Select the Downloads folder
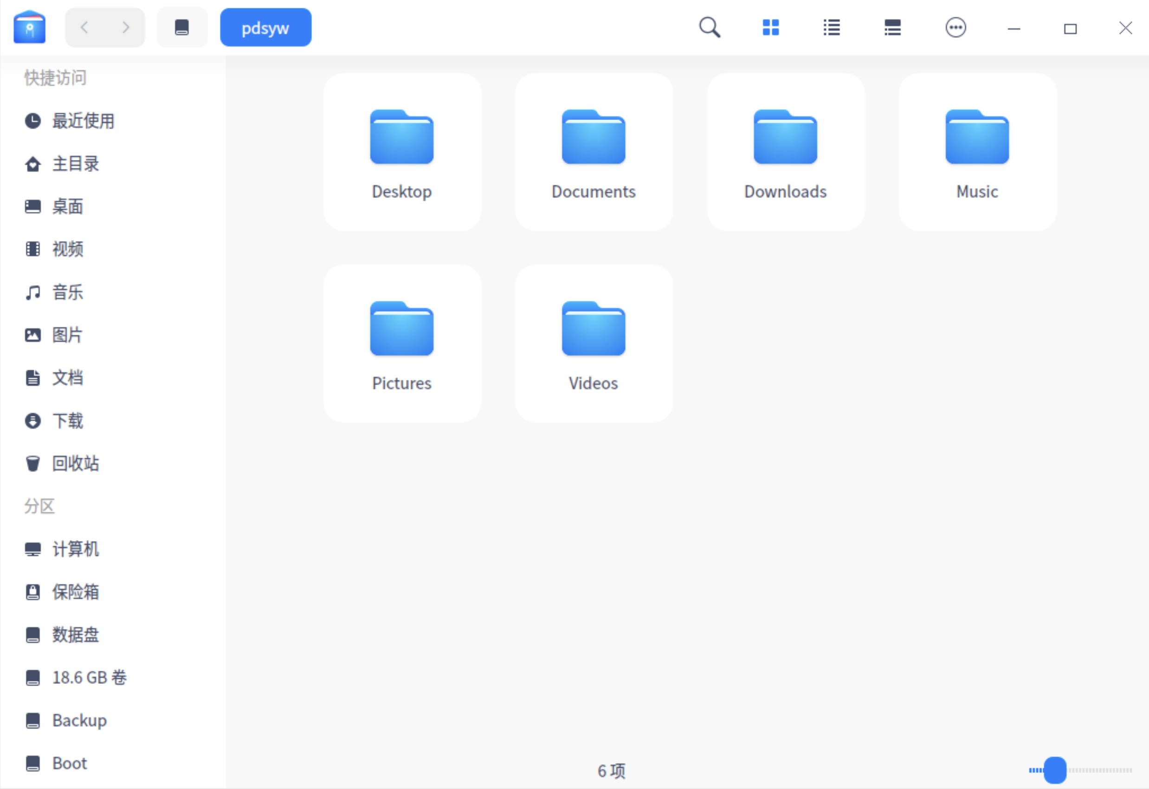Image resolution: width=1149 pixels, height=789 pixels. pyautogui.click(x=785, y=152)
